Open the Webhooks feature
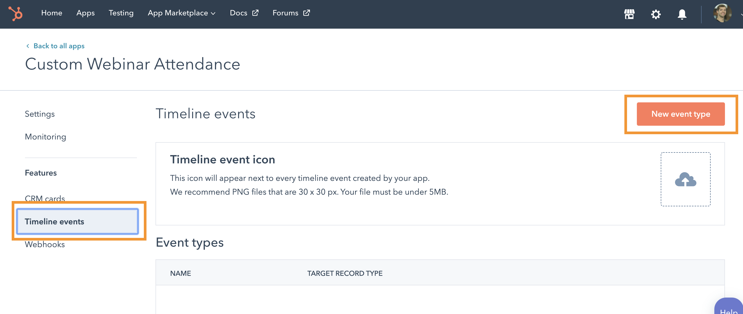Viewport: 743px width, 314px height. (44, 244)
